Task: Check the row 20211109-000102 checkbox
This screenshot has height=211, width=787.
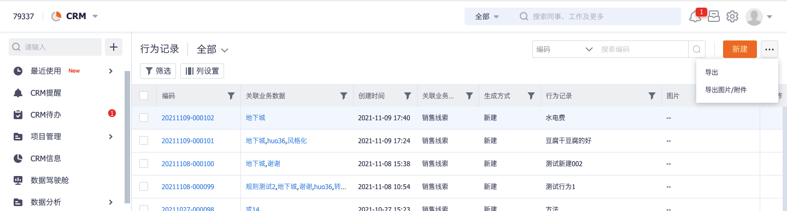Action: pos(144,118)
